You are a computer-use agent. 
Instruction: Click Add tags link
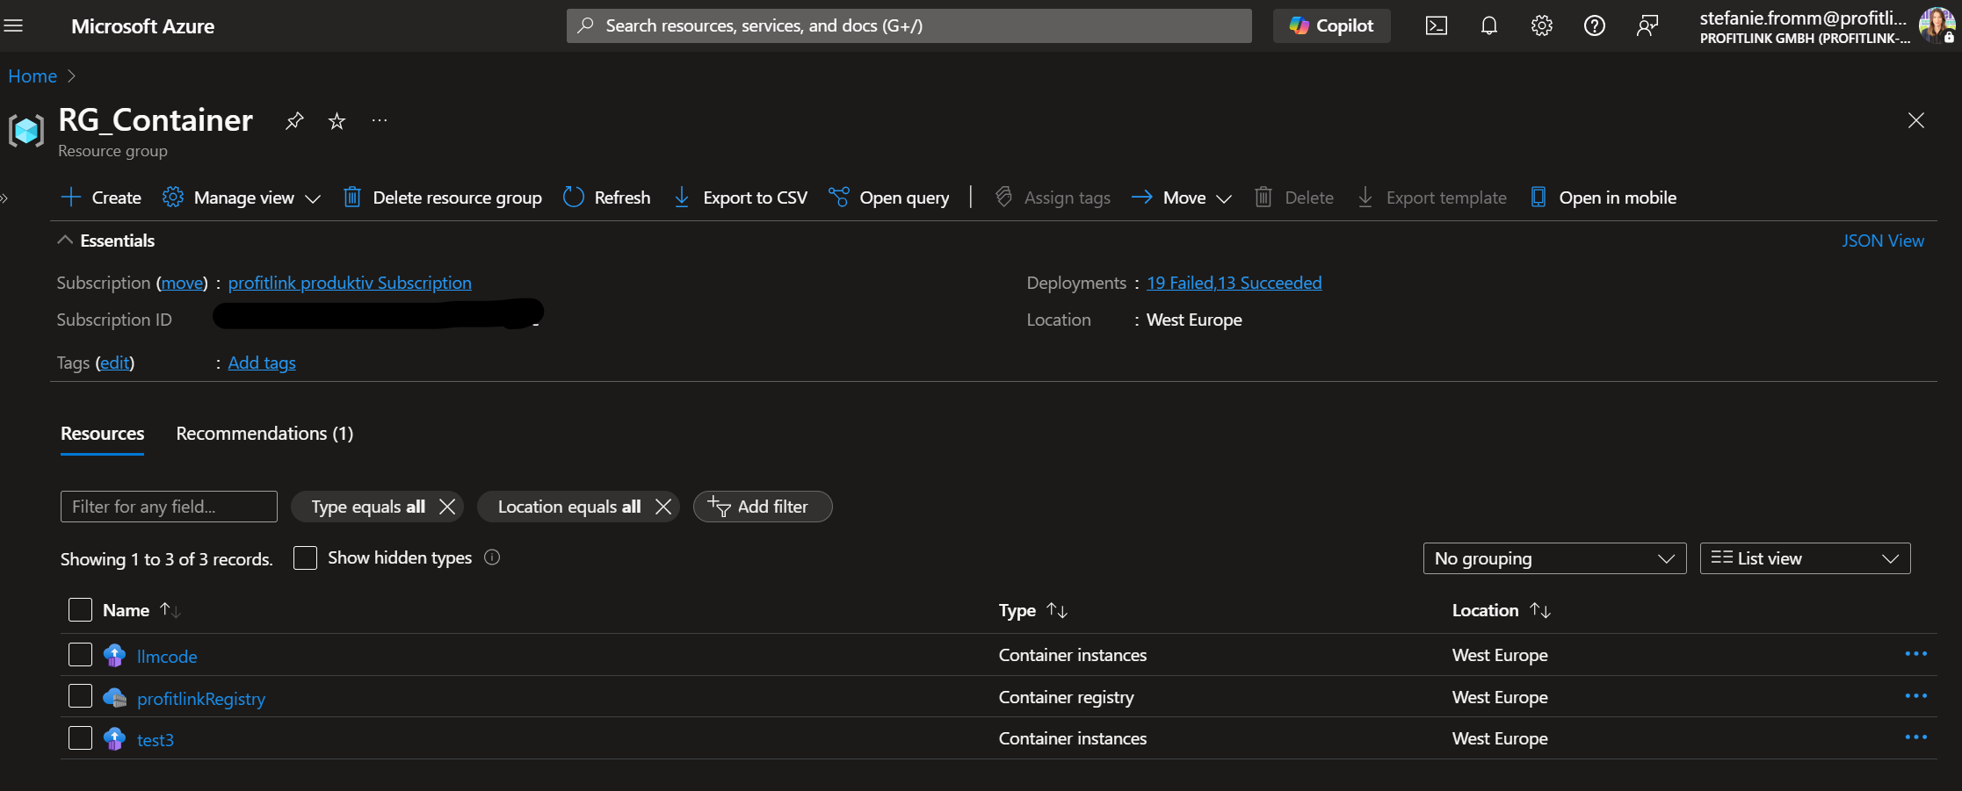262,363
